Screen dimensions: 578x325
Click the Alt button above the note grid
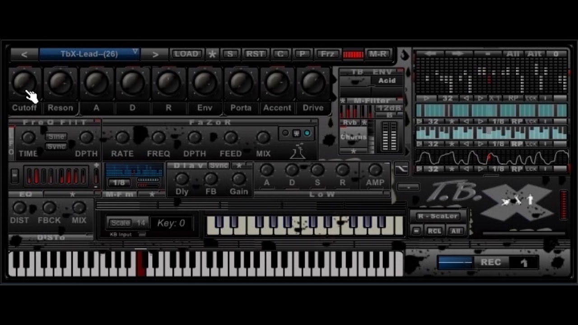point(535,54)
